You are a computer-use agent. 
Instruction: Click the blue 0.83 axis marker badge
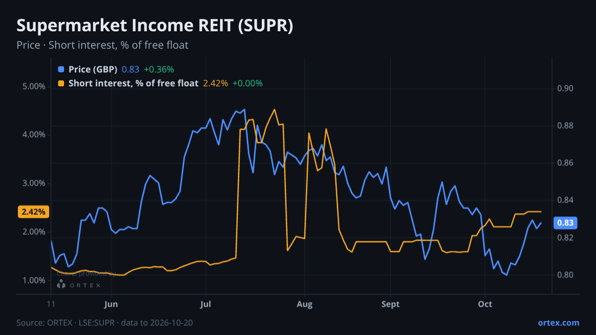(565, 223)
